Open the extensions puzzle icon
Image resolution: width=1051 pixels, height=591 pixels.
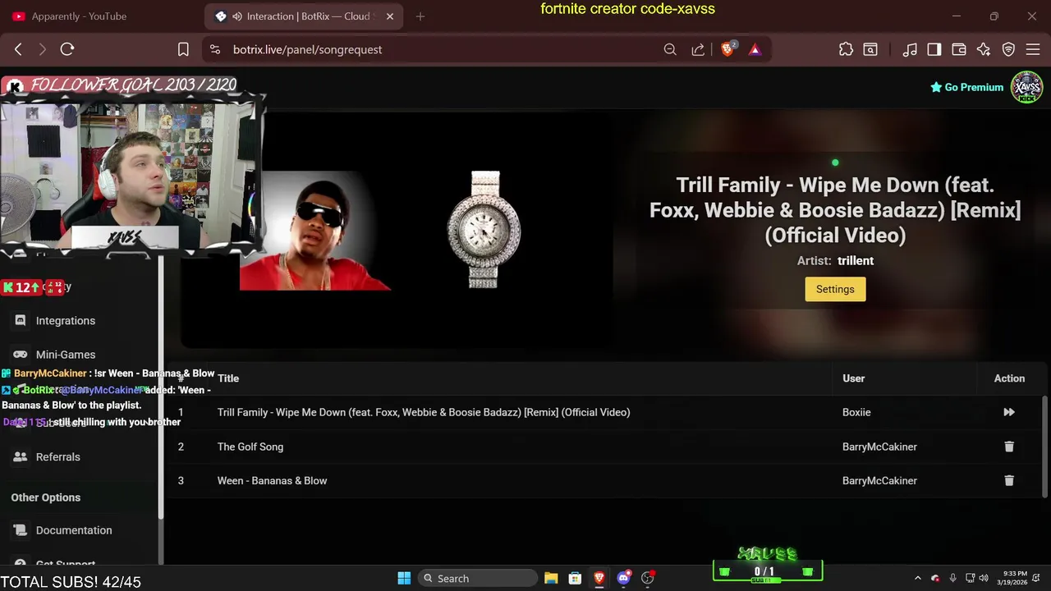[x=846, y=49]
